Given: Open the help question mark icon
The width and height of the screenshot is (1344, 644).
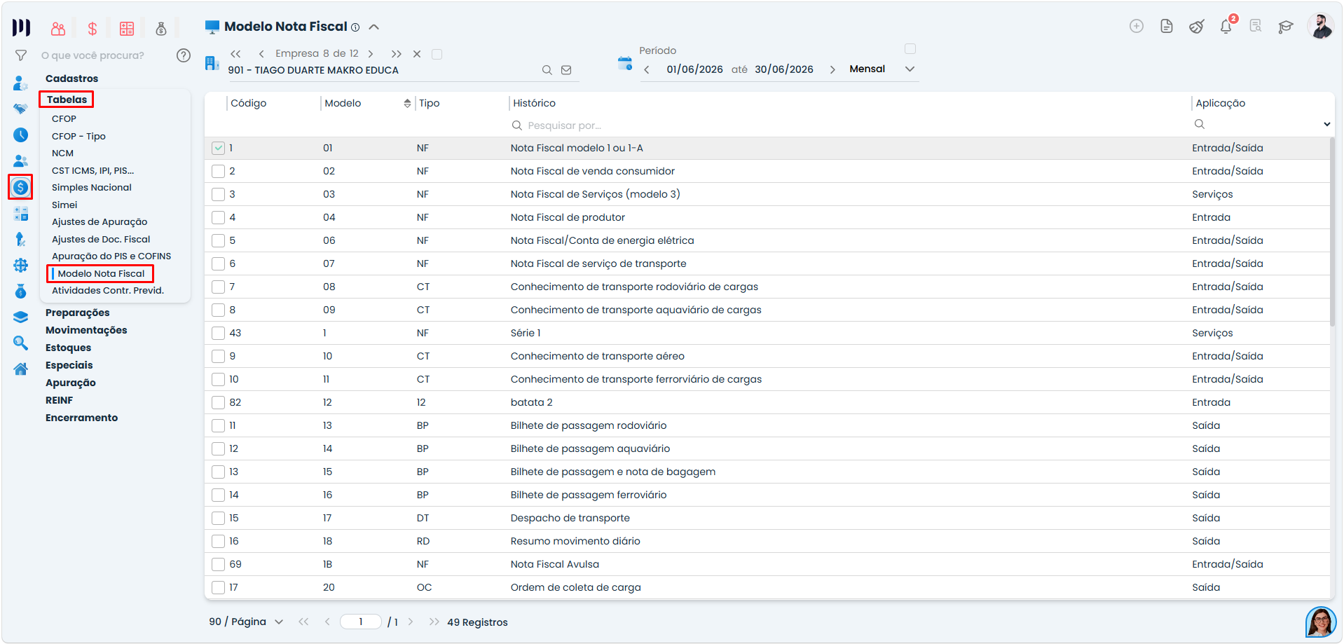Looking at the screenshot, I should pyautogui.click(x=184, y=55).
